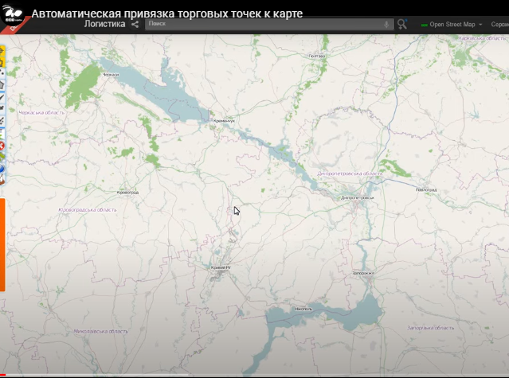Click the share icon next to Логистика
Image resolution: width=509 pixels, height=378 pixels.
click(x=135, y=25)
